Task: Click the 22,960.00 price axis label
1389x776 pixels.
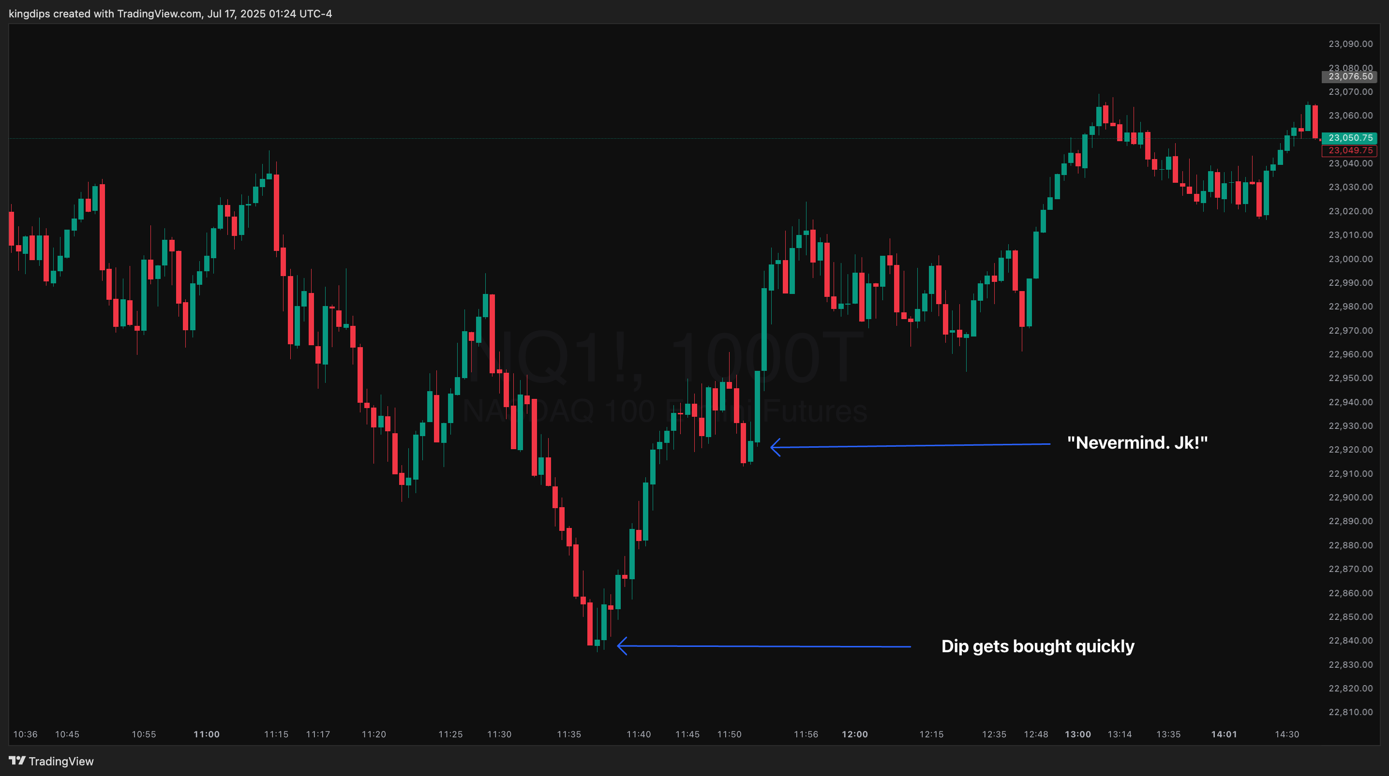Action: (1350, 354)
